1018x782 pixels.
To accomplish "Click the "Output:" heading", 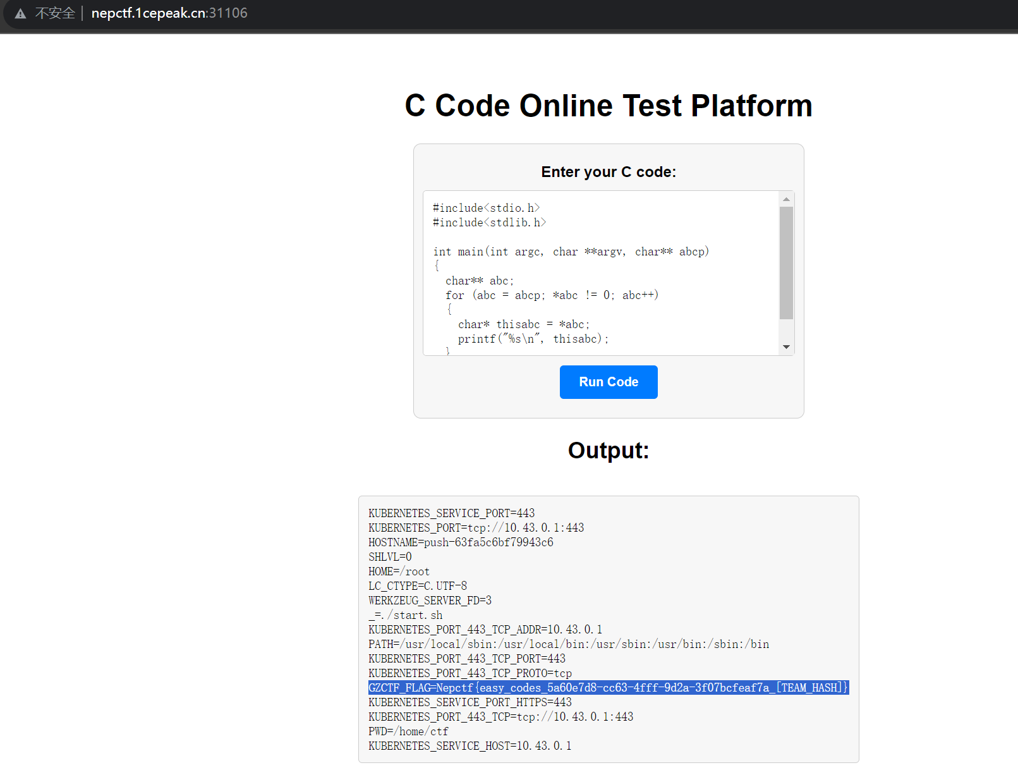I will 609,451.
